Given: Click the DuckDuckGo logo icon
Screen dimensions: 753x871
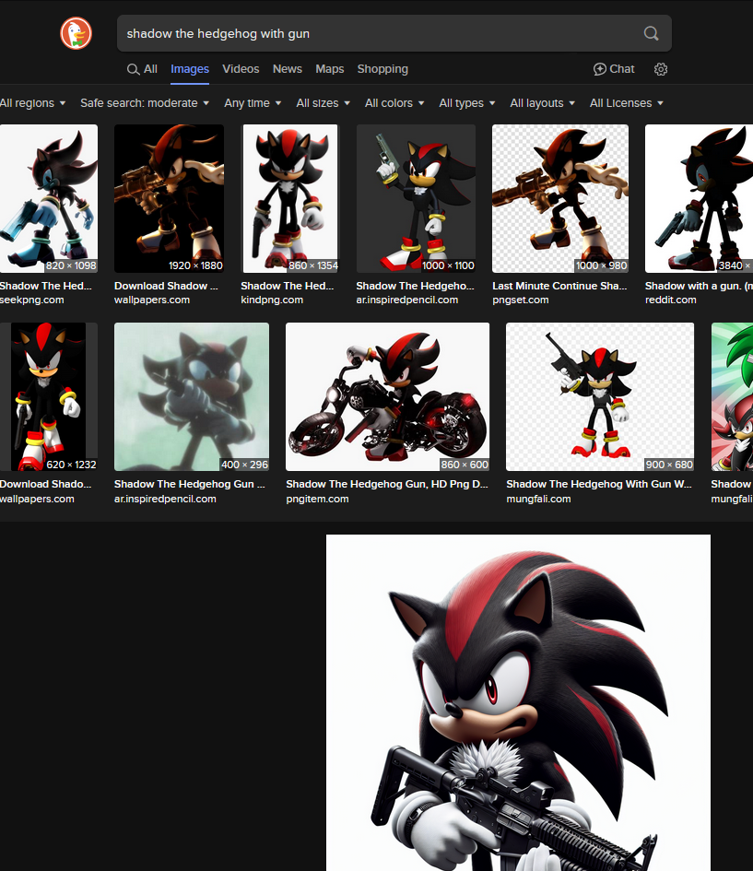Looking at the screenshot, I should tap(76, 33).
